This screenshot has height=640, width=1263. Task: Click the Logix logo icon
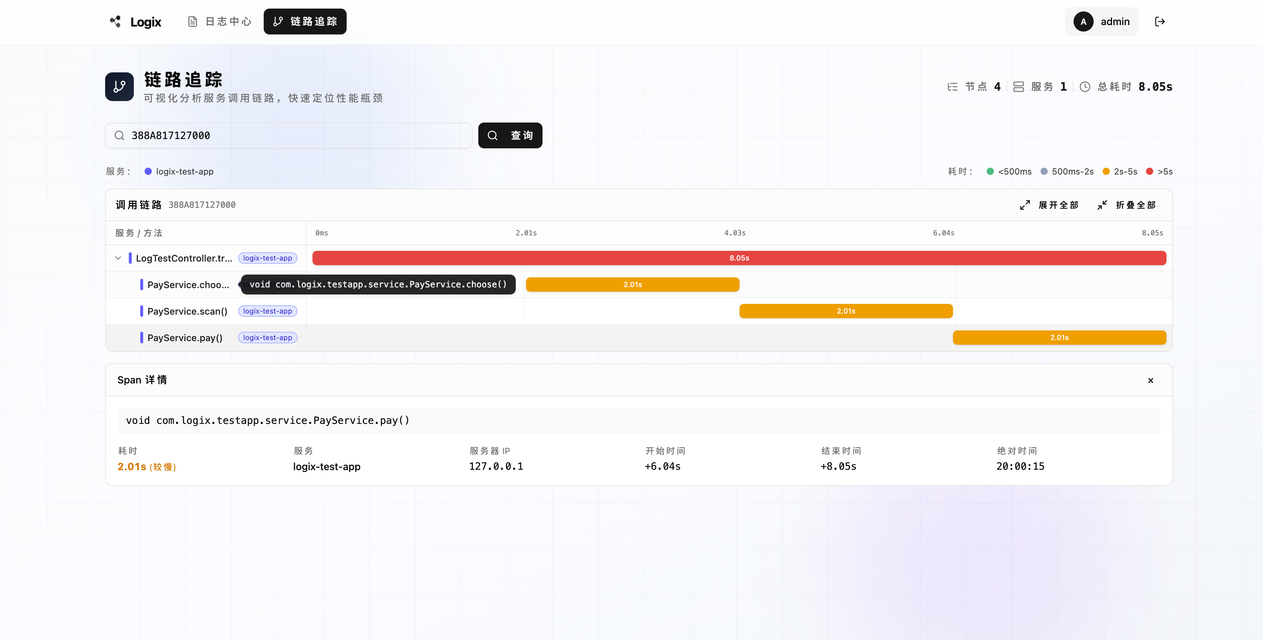(x=115, y=22)
